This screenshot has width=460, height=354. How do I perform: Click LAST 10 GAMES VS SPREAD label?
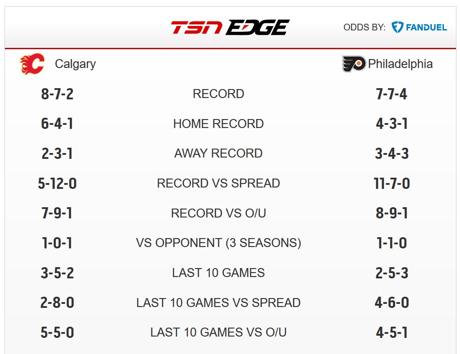click(218, 303)
